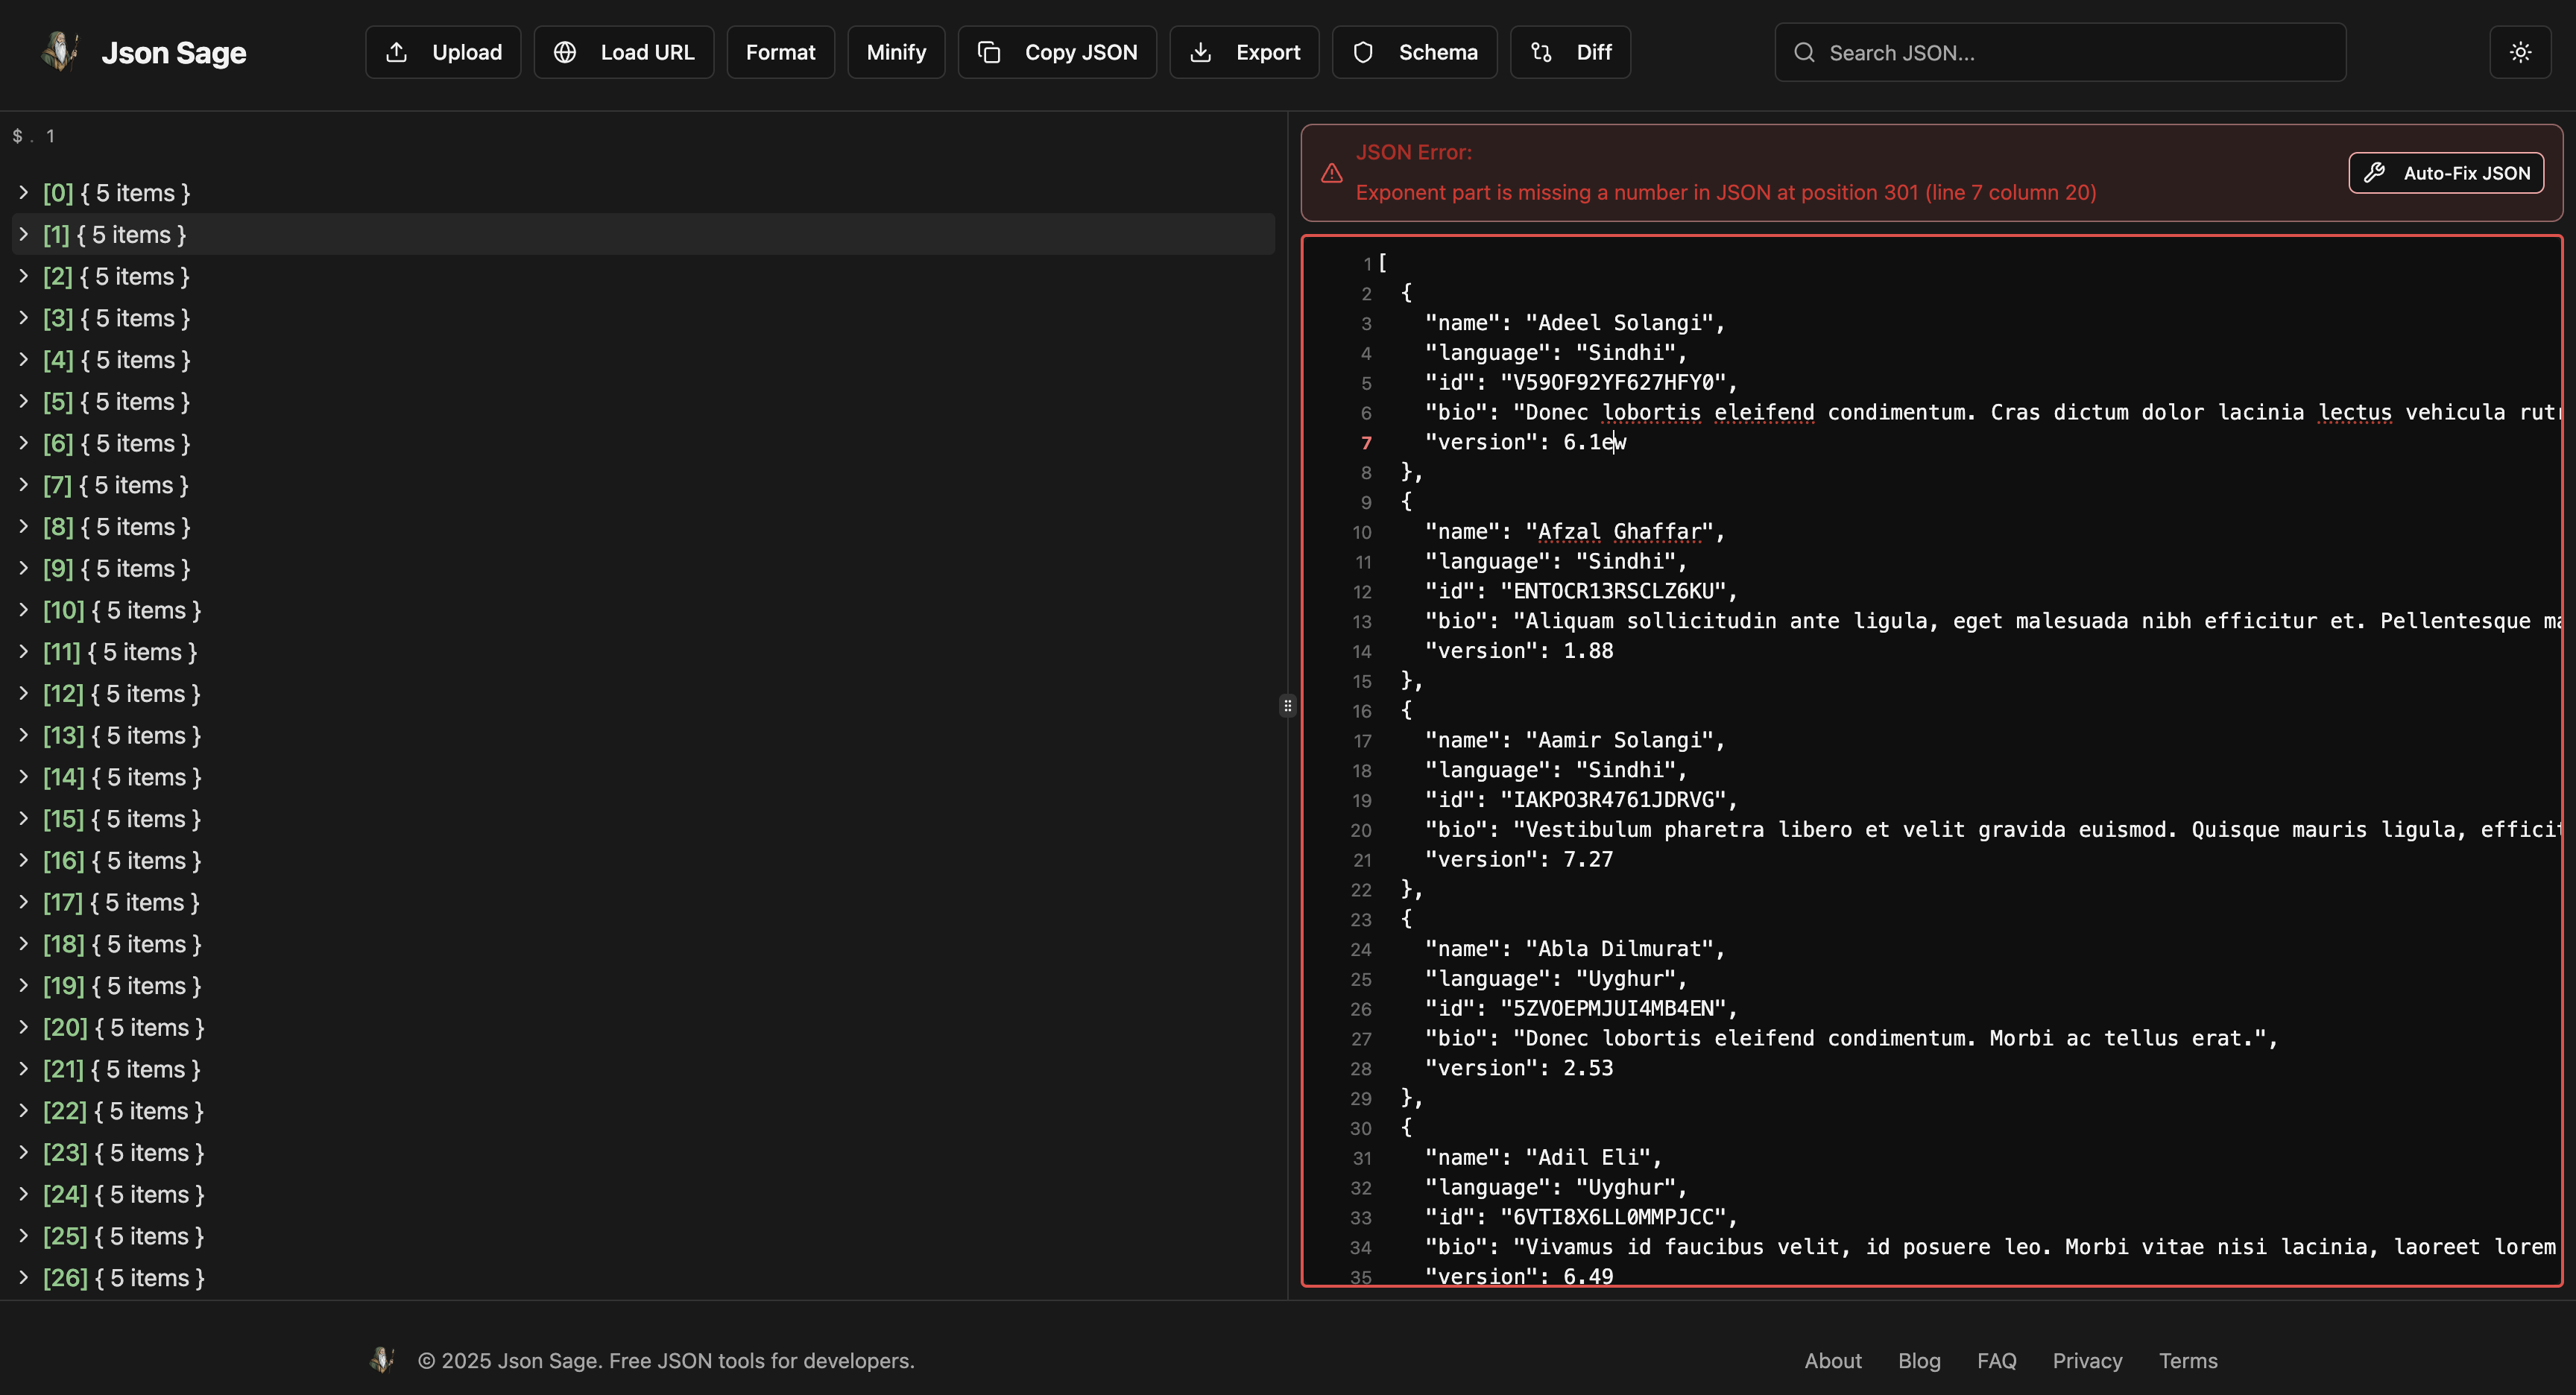Image resolution: width=2576 pixels, height=1395 pixels.
Task: Open Schema using the shield icon
Action: pos(1362,52)
